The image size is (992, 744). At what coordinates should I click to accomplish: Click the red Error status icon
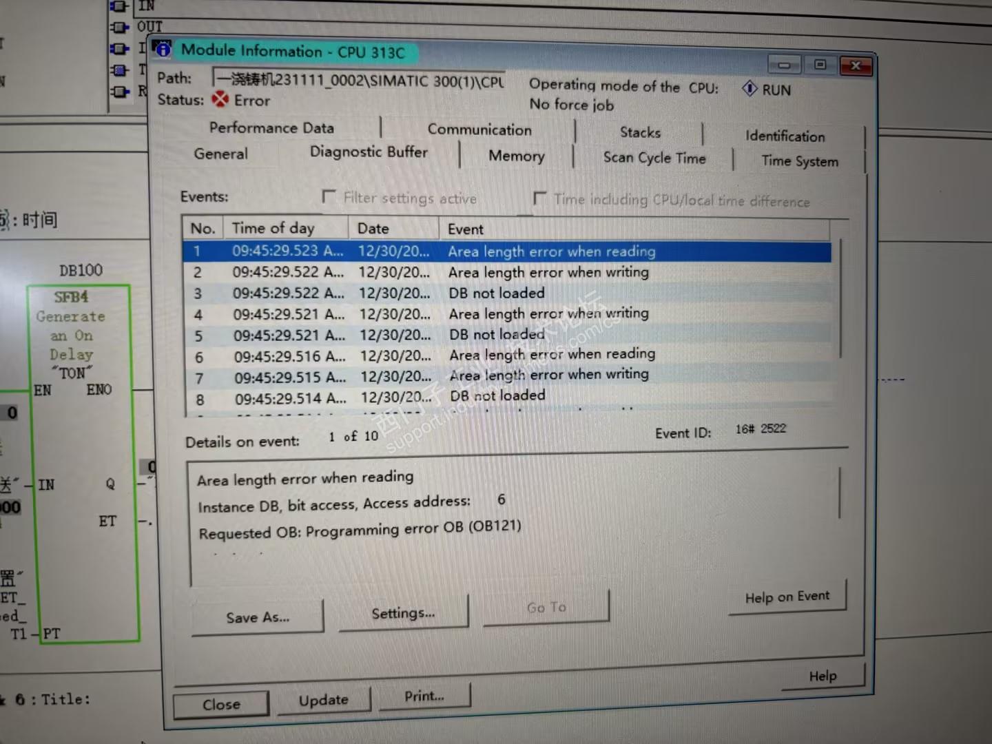click(x=220, y=100)
